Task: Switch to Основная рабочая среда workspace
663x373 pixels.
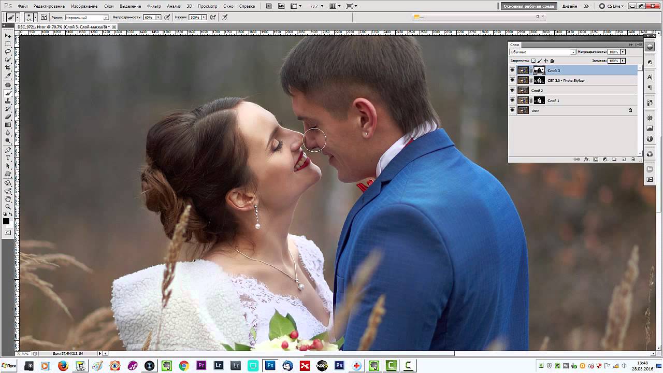Action: (x=529, y=6)
